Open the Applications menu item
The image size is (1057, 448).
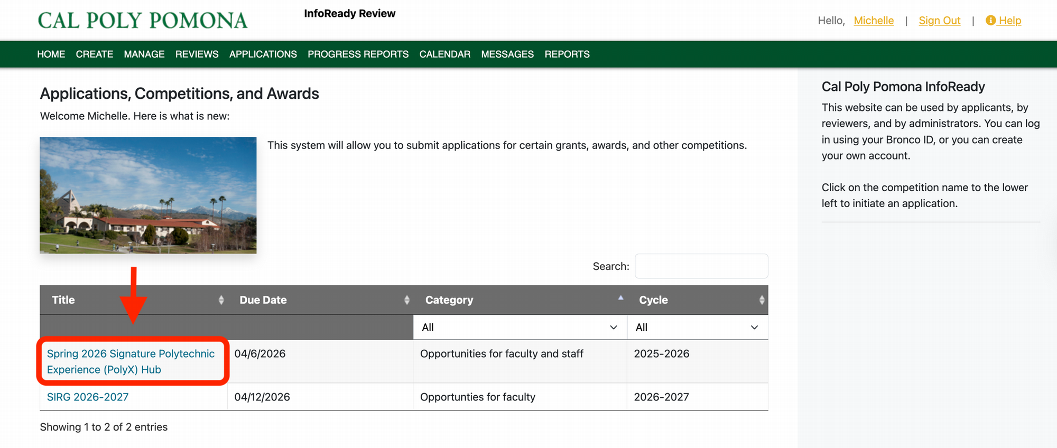pyautogui.click(x=263, y=54)
